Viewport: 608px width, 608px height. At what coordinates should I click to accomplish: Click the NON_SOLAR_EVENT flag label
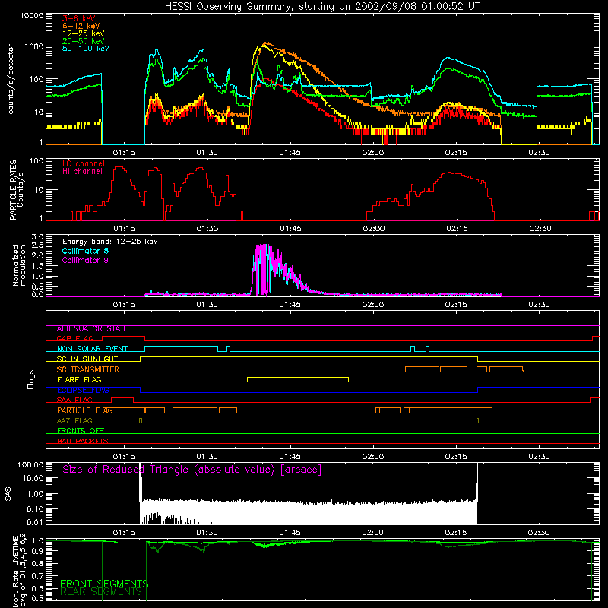click(92, 349)
